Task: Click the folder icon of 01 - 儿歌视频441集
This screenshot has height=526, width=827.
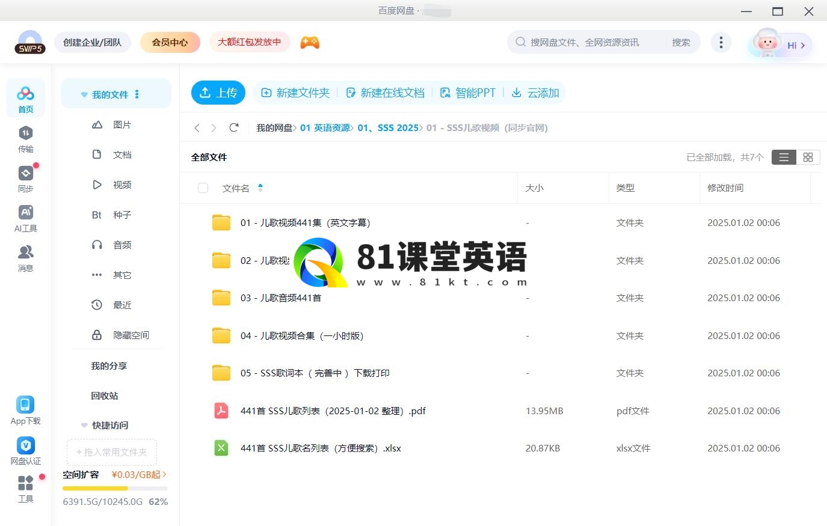Action: click(221, 222)
